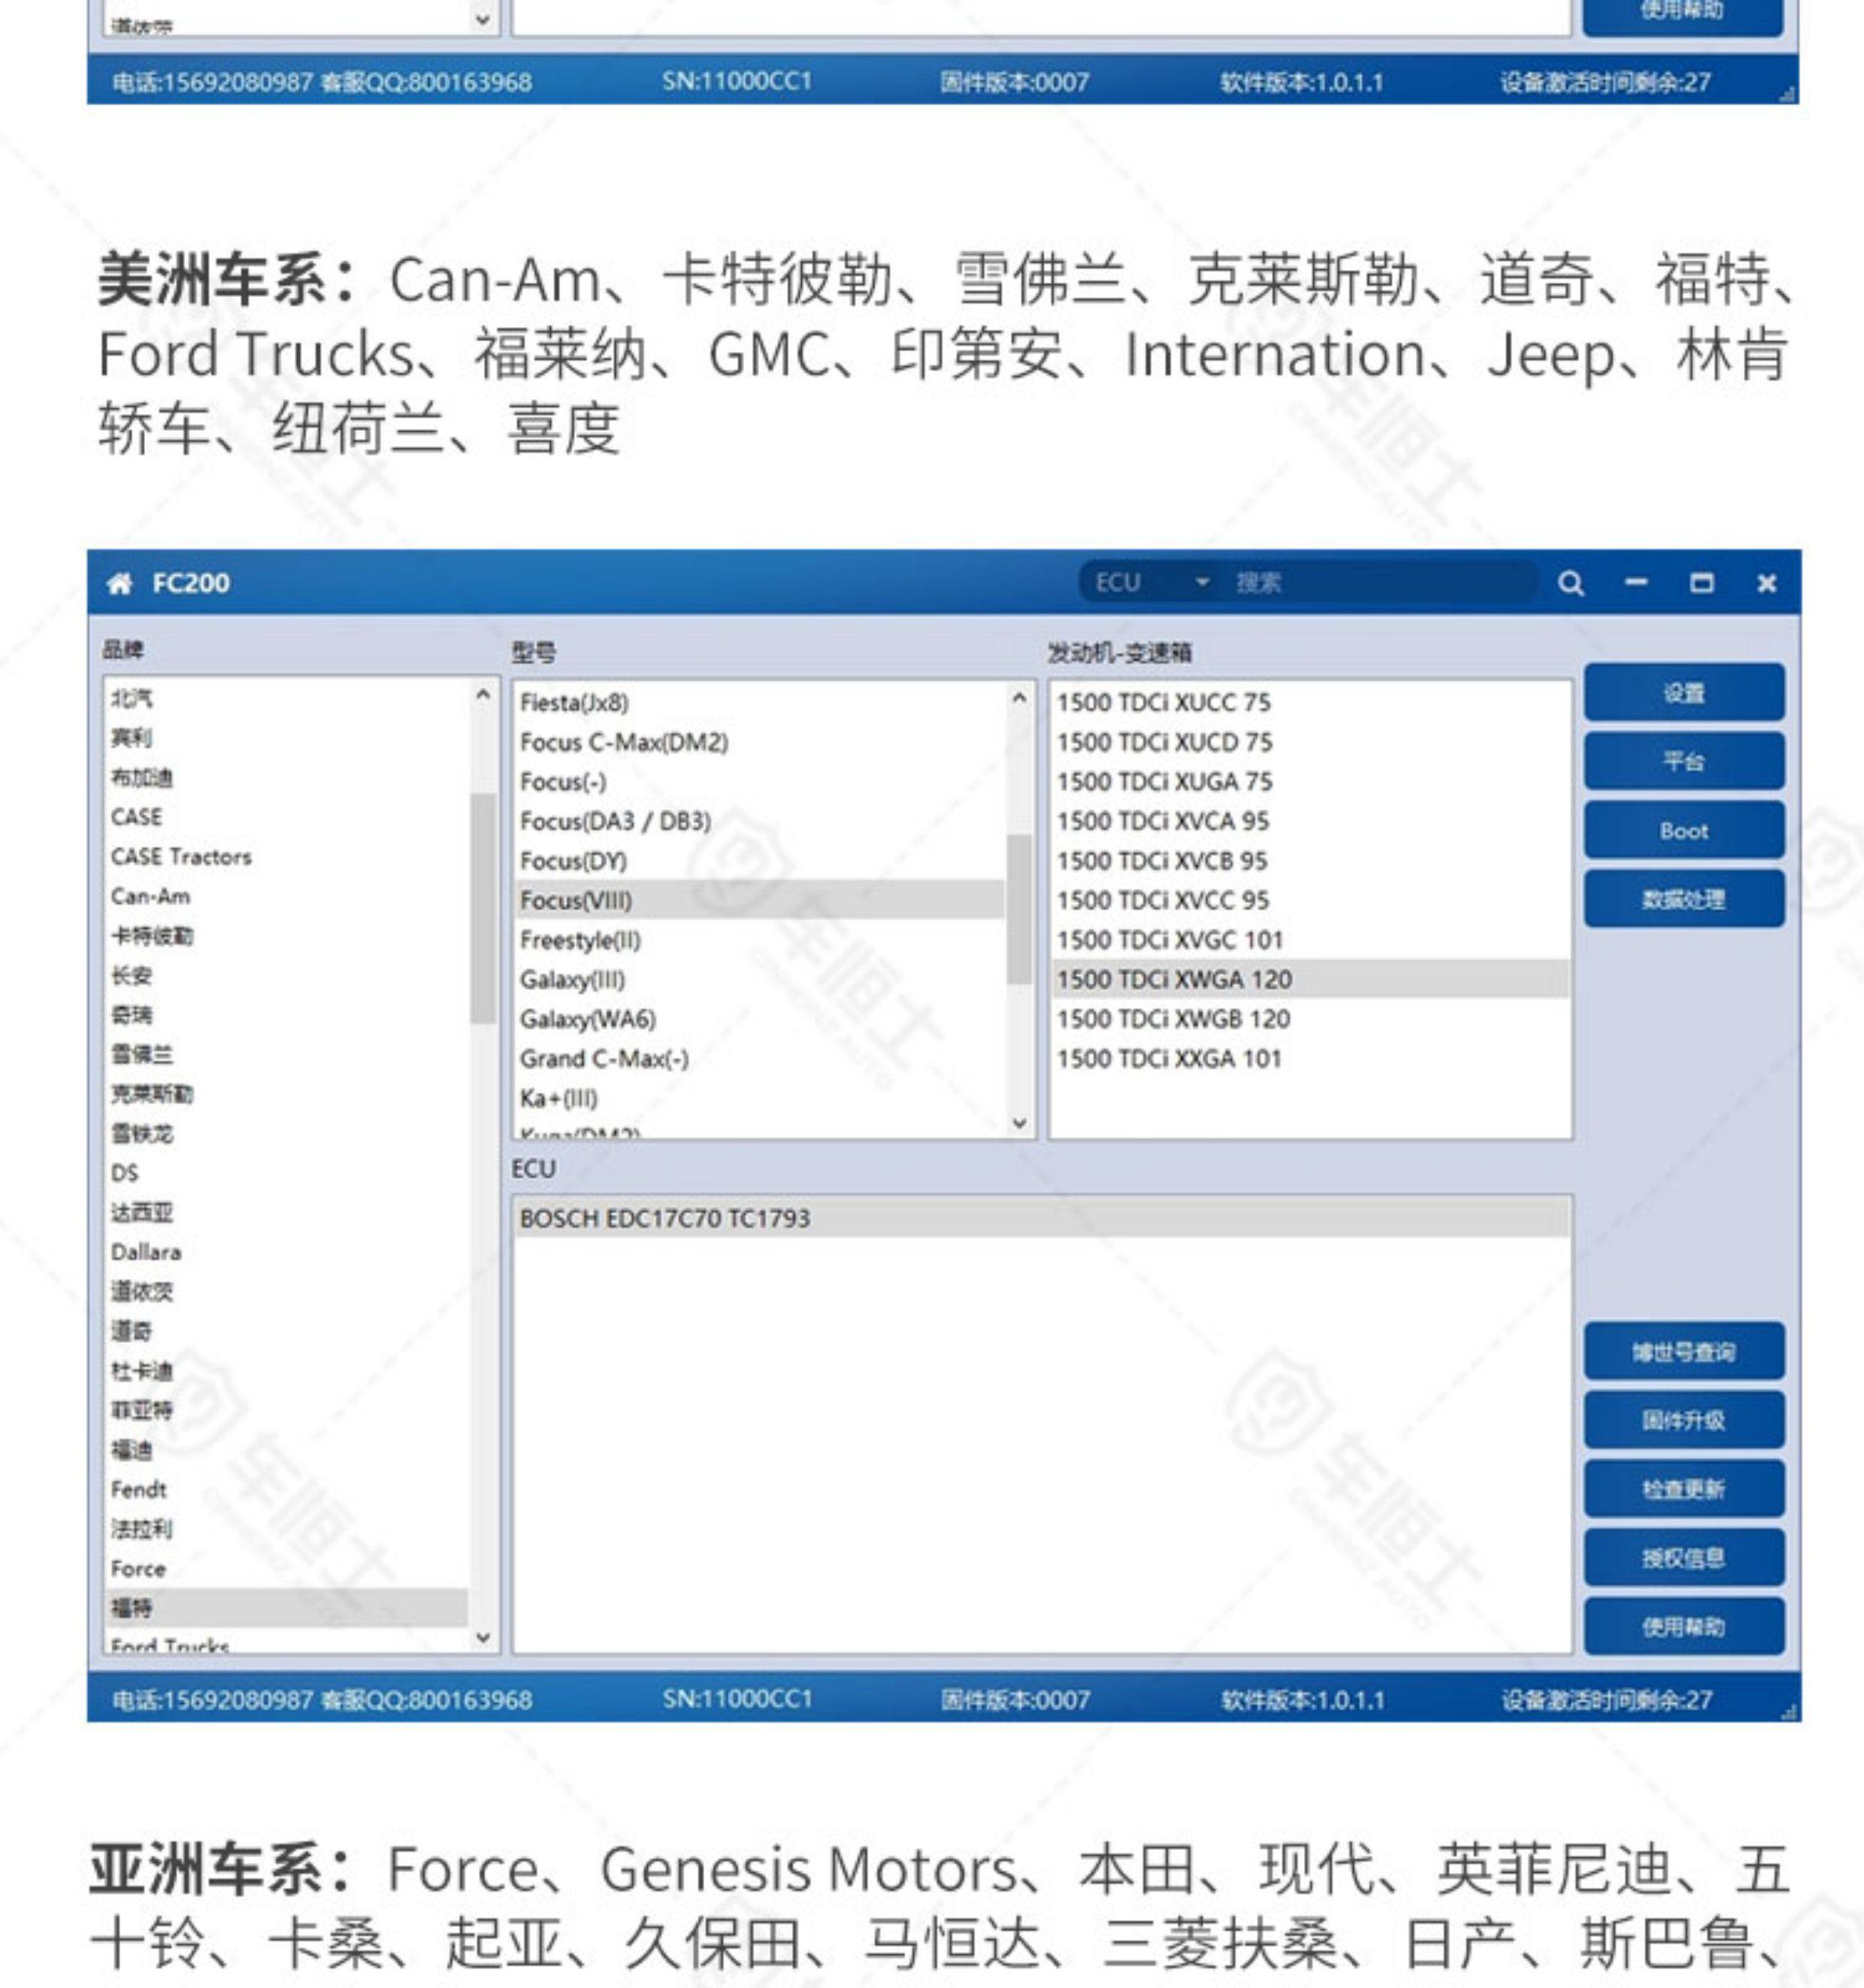Select BOSCH EDC17C70 TC1793 ECU entry
This screenshot has height=1988, width=1864.
point(666,1218)
